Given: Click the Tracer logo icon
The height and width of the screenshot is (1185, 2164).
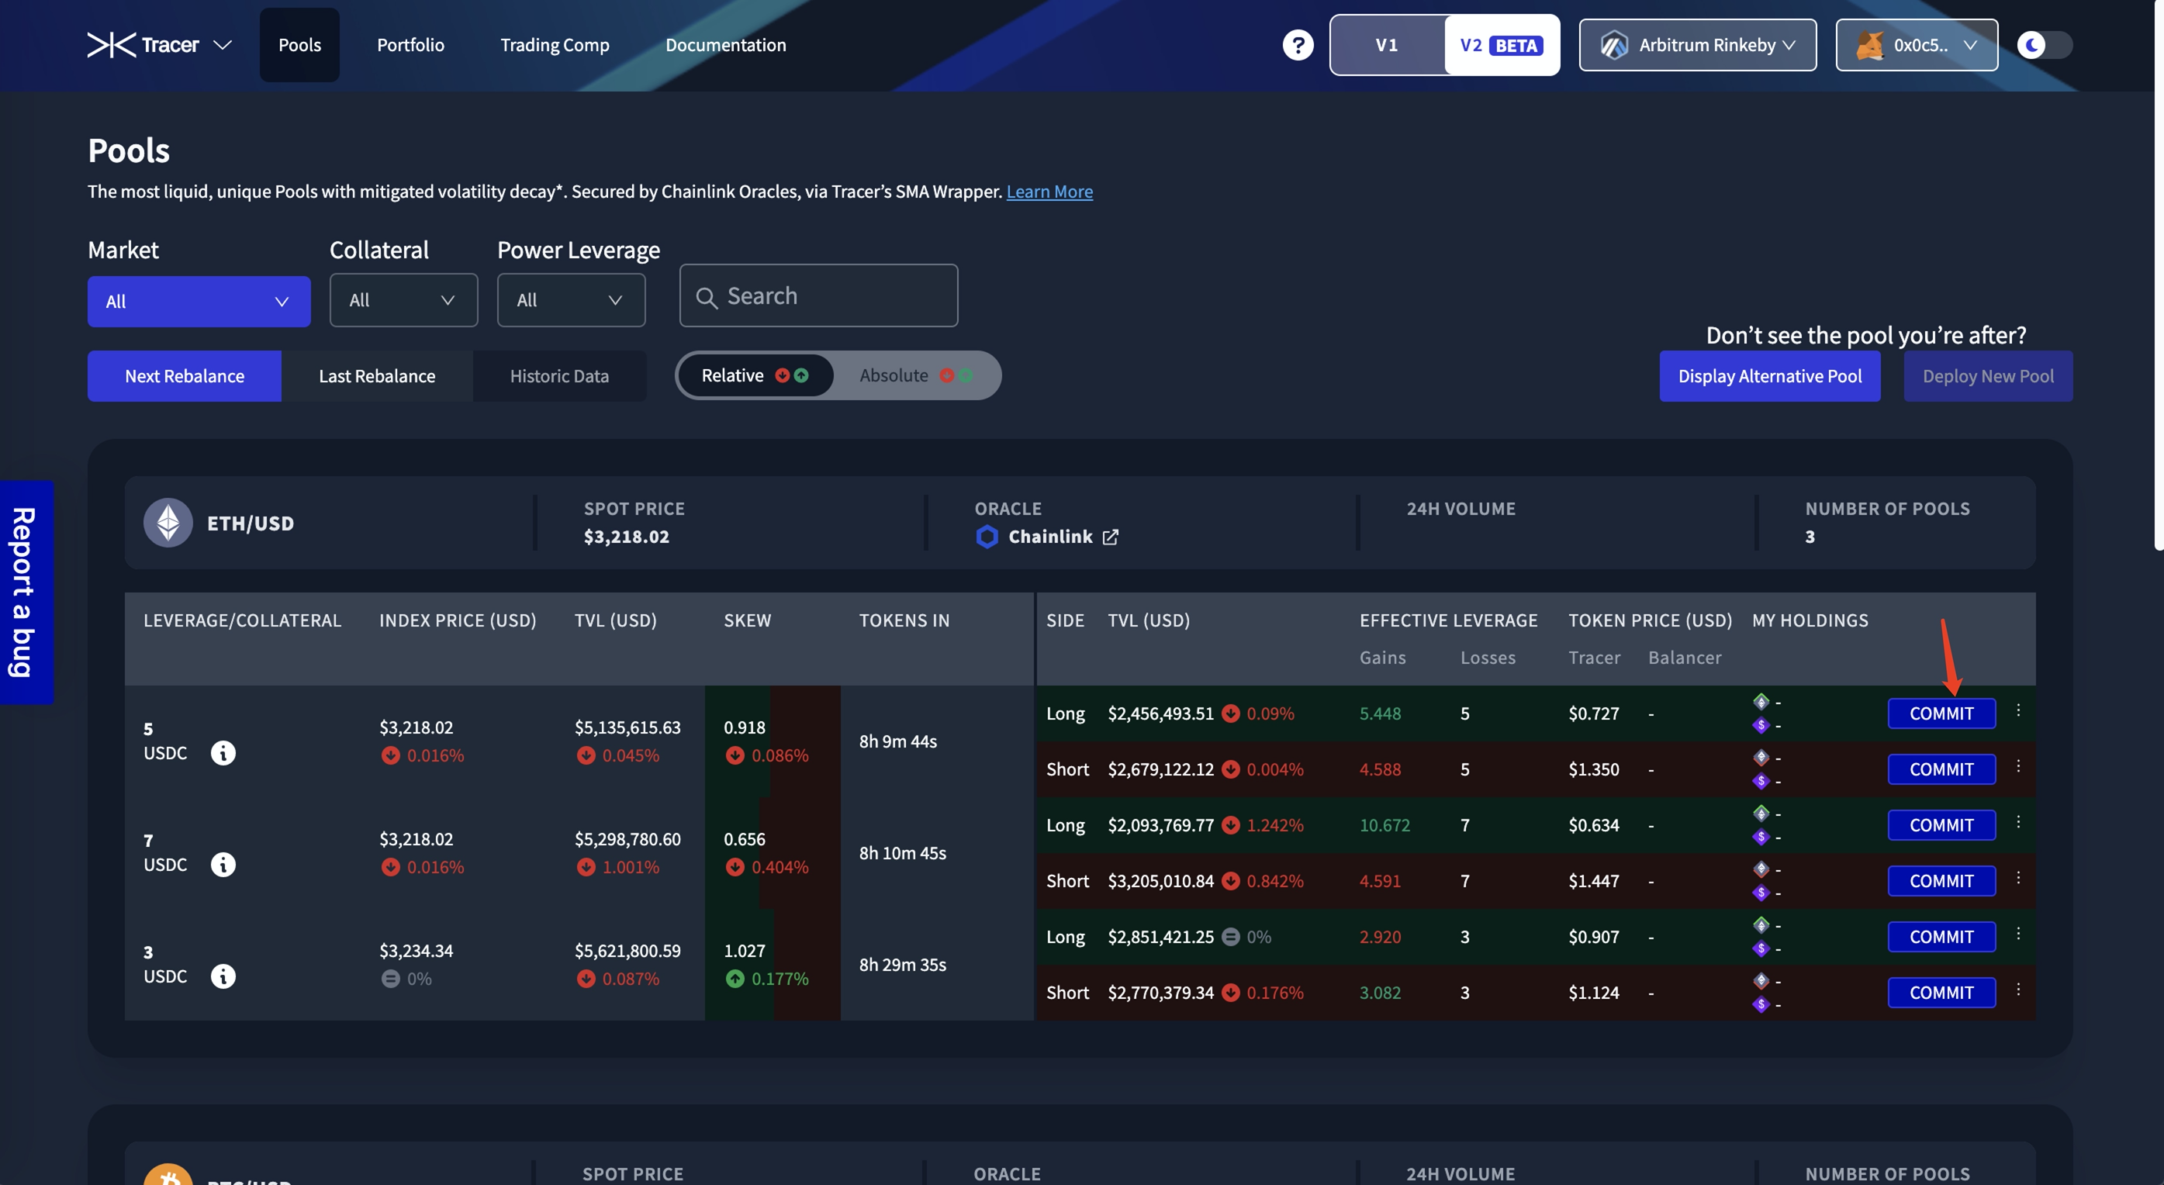Looking at the screenshot, I should point(111,44).
